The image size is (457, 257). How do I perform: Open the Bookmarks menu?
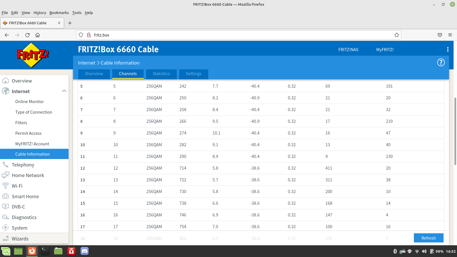pos(59,13)
